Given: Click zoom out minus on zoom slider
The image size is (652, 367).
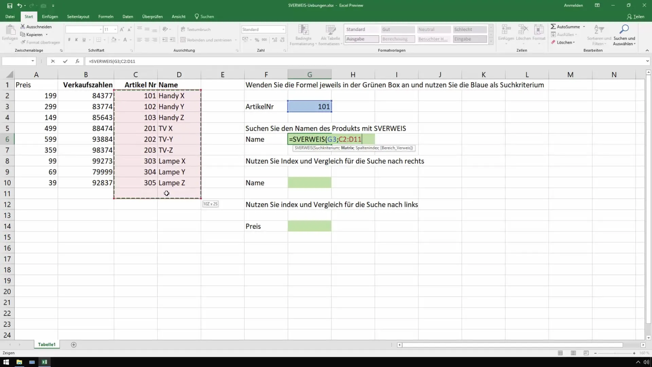Looking at the screenshot, I should (595, 353).
